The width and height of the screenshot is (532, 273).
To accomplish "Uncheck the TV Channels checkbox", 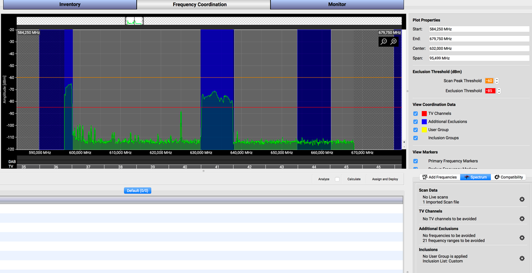I will click(x=416, y=114).
